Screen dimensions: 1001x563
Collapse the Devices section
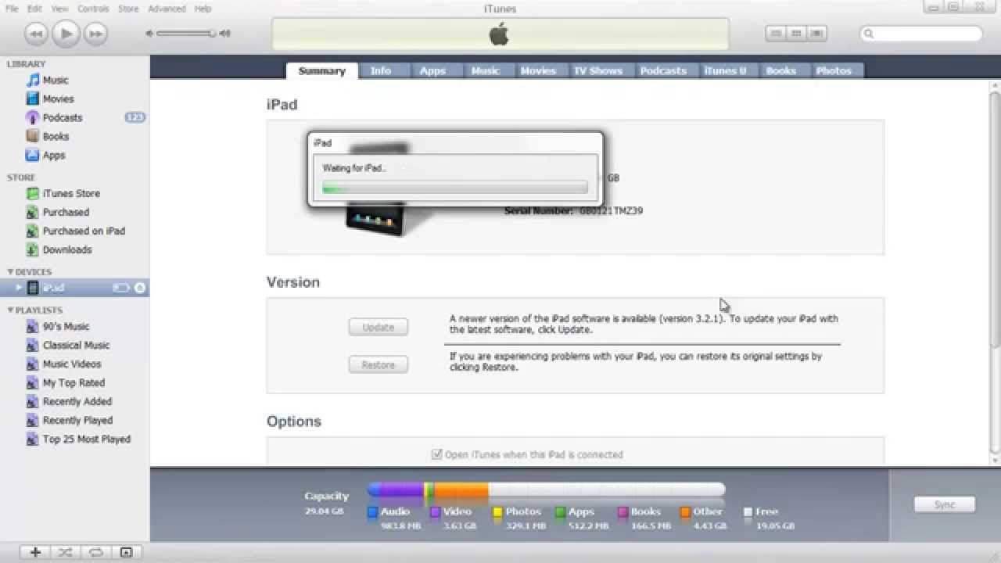[x=10, y=272]
